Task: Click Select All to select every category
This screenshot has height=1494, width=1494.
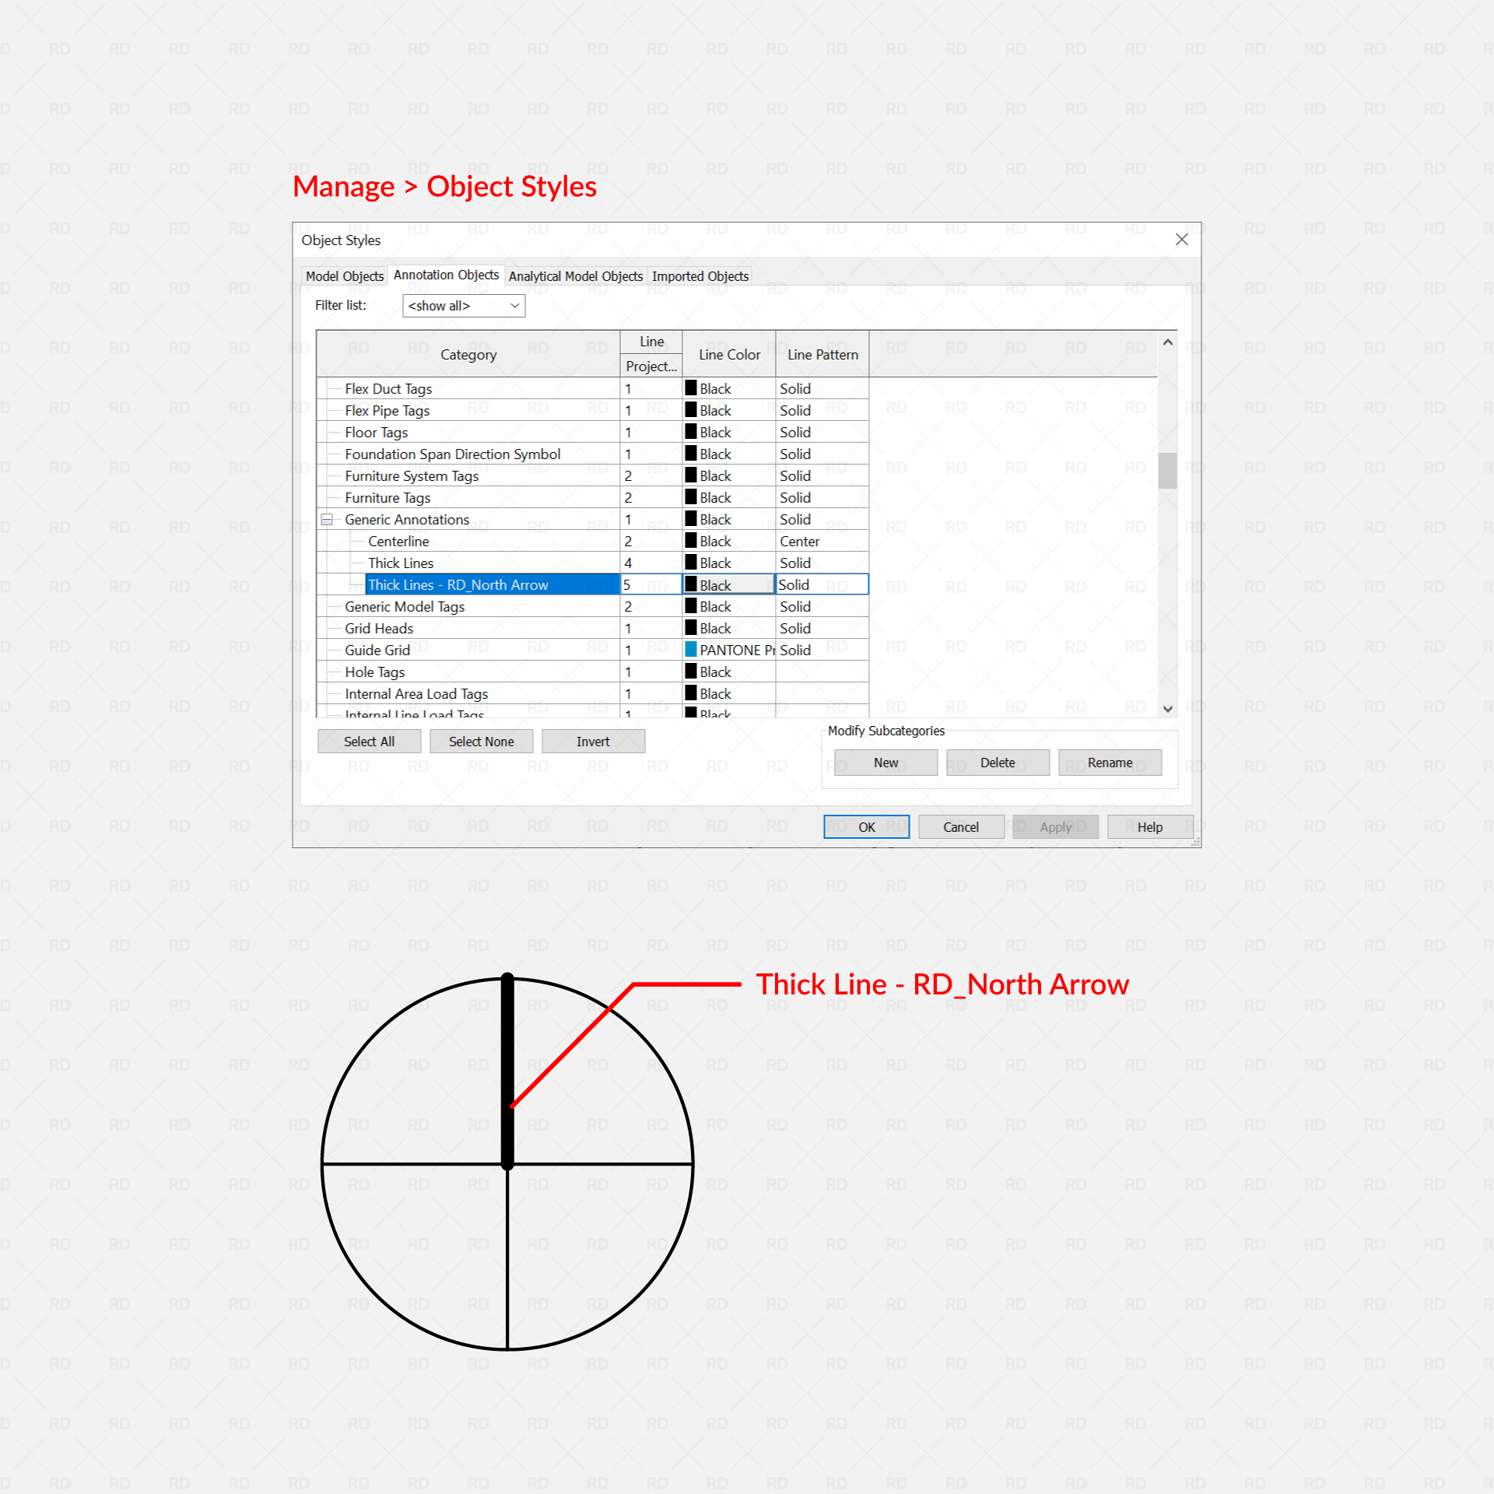Action: [x=368, y=741]
